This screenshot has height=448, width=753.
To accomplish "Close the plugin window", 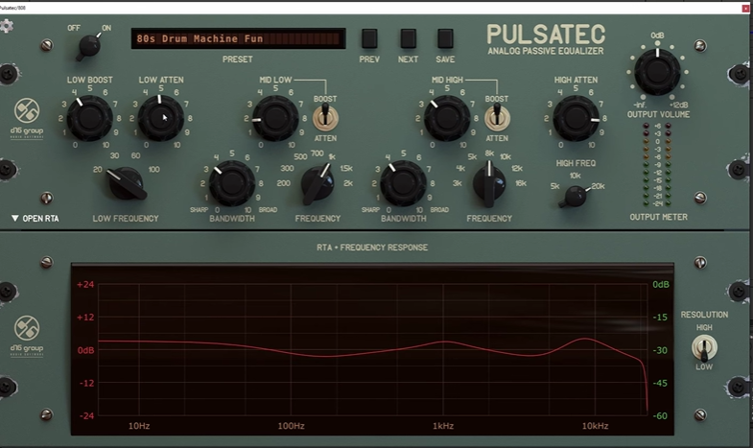I will pyautogui.click(x=745, y=8).
